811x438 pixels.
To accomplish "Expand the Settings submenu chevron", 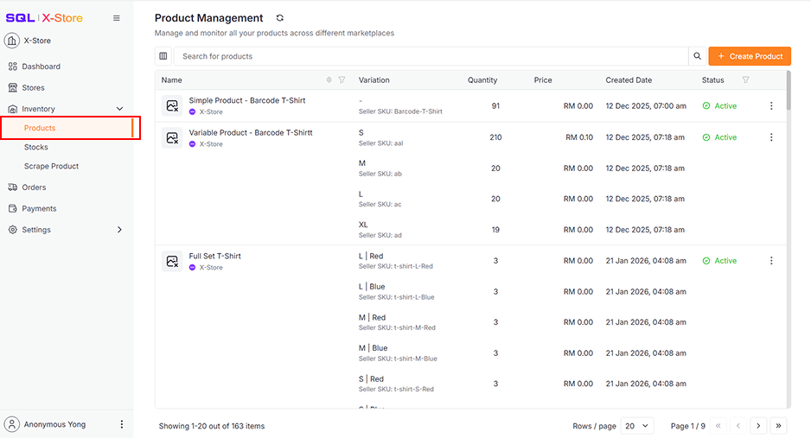I will (x=119, y=230).
